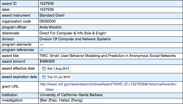The height and width of the screenshot is (104, 183).
Task: Select investigators Ben Zhao, Haitao Zheng
Action: (61, 100)
